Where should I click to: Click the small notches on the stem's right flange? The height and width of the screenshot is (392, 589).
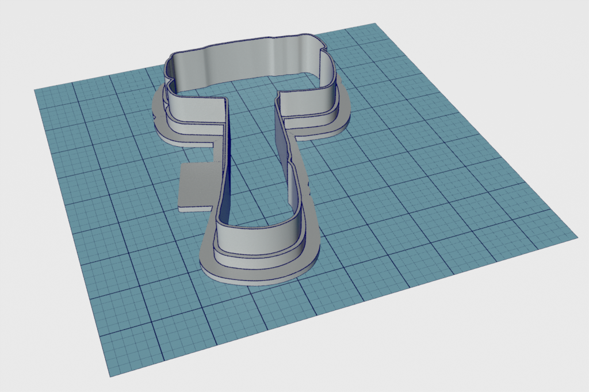point(309,185)
